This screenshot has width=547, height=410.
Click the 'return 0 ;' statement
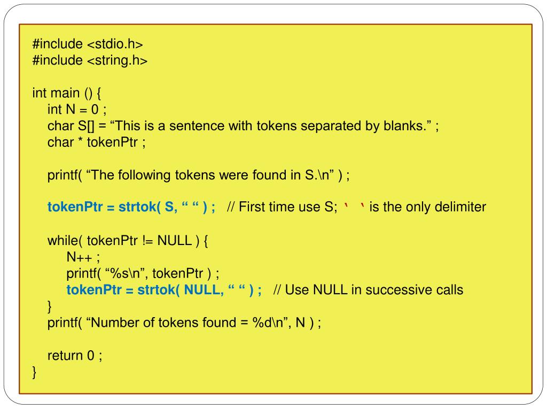(x=75, y=356)
